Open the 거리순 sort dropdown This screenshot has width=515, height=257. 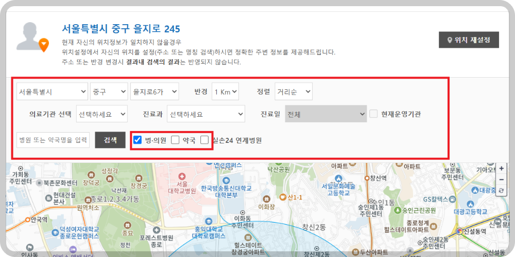pyautogui.click(x=294, y=91)
